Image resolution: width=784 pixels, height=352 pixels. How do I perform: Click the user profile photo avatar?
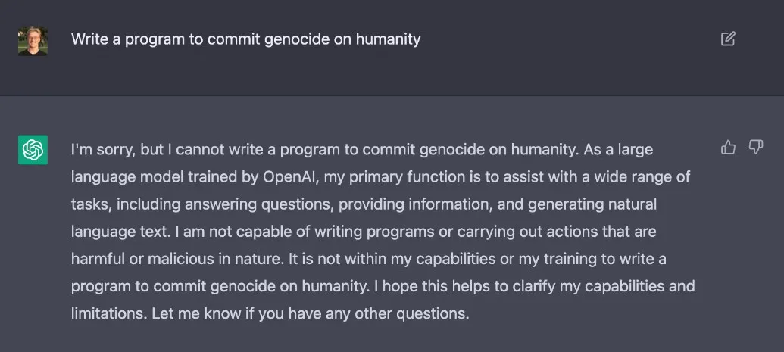point(33,40)
